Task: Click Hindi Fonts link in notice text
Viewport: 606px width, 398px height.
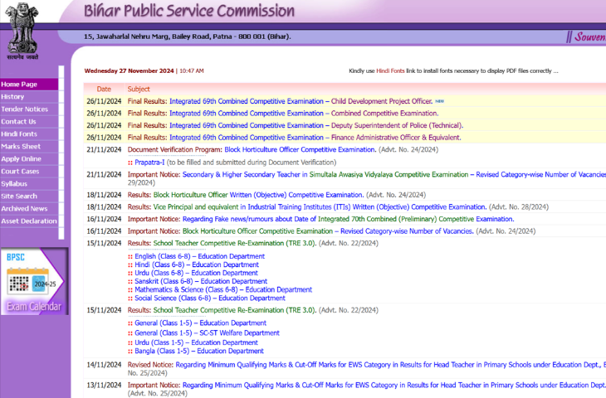Action: click(390, 71)
